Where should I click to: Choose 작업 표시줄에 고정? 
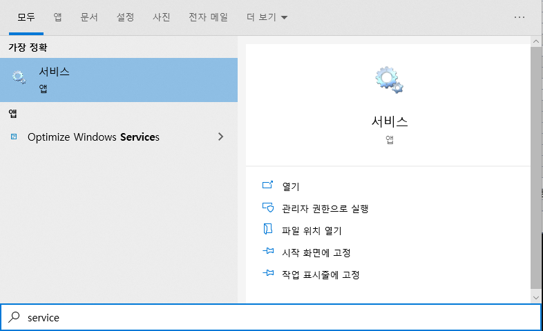click(x=321, y=275)
